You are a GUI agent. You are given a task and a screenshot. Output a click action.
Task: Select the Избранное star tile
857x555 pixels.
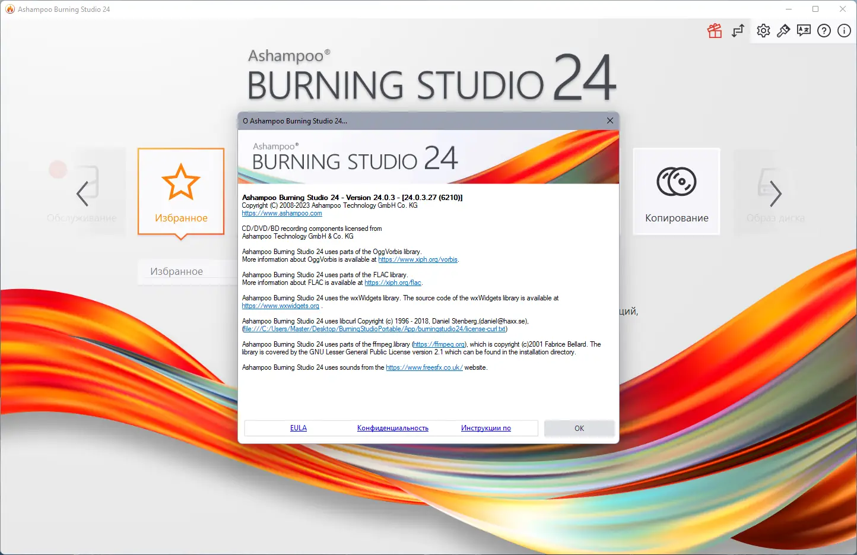coord(181,192)
